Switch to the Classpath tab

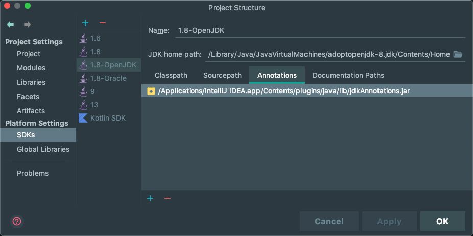(x=171, y=75)
